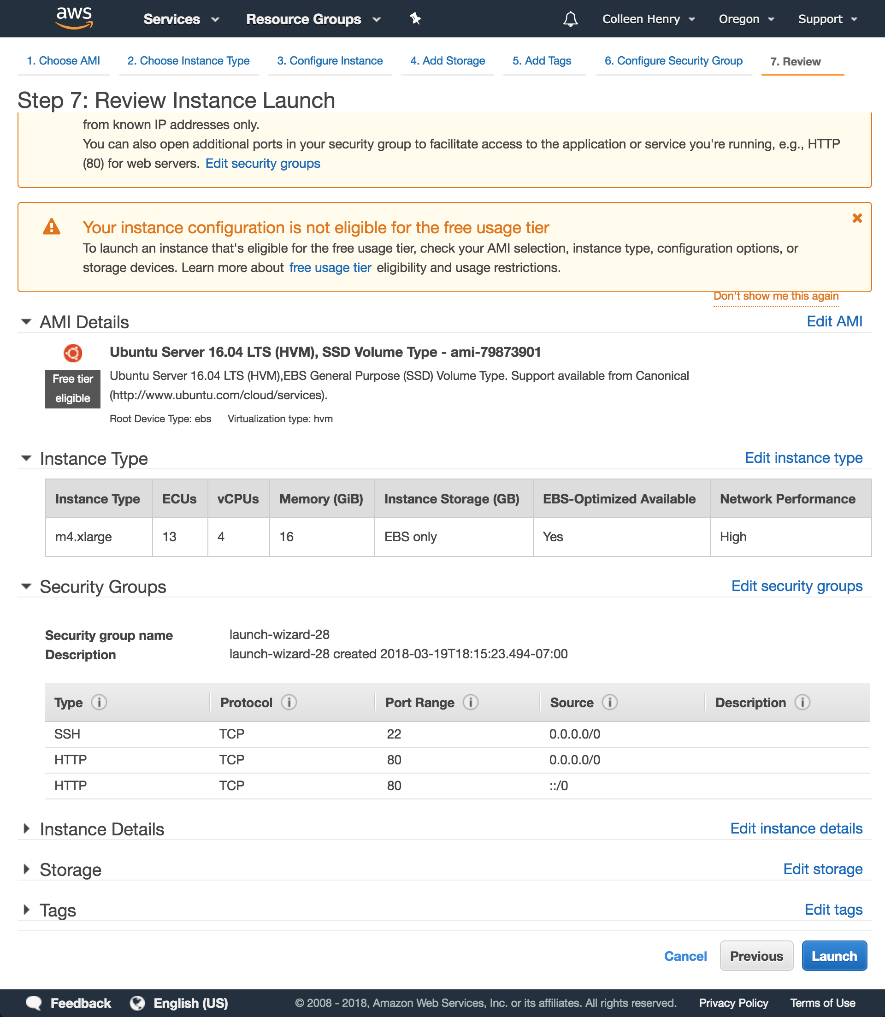Viewport: 885px width, 1017px height.
Task: Click Don't show me this again
Action: pos(775,296)
